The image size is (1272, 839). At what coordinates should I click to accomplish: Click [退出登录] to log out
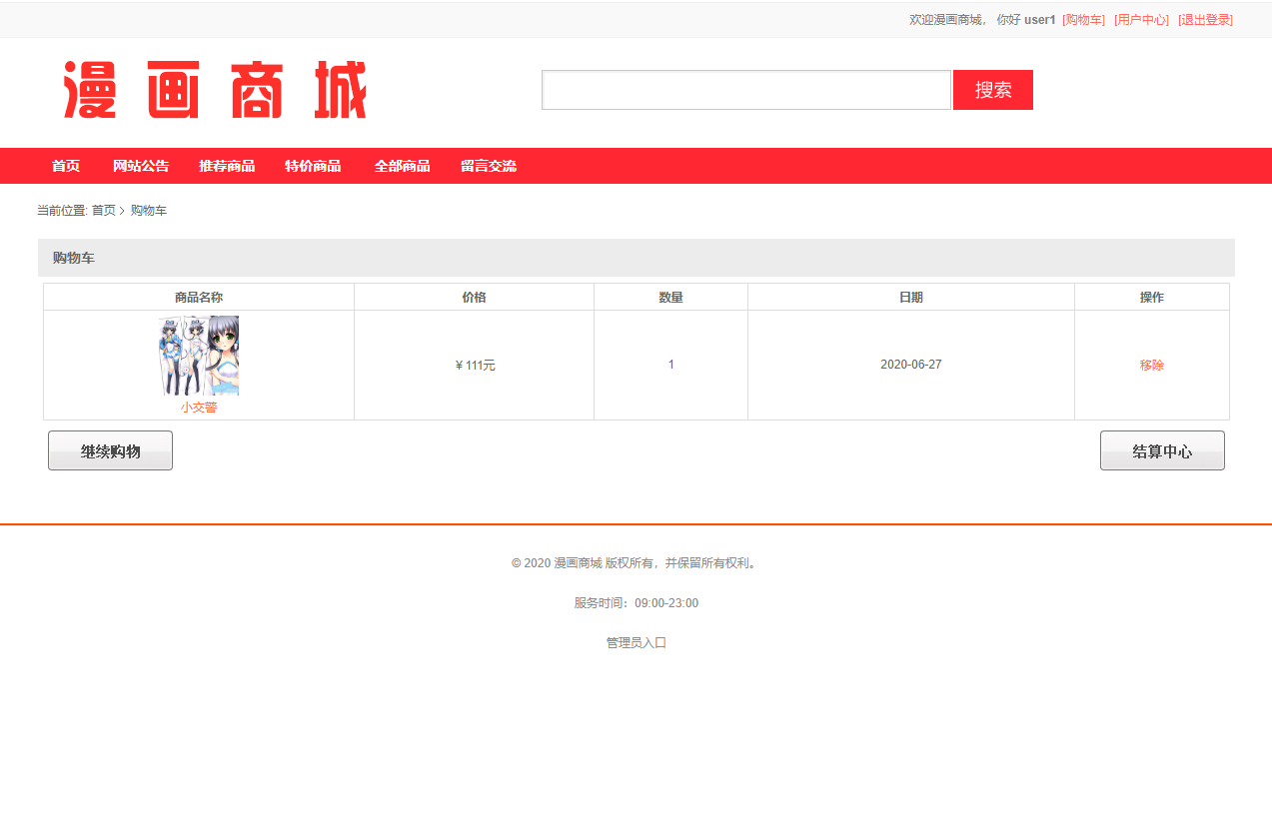point(1205,20)
